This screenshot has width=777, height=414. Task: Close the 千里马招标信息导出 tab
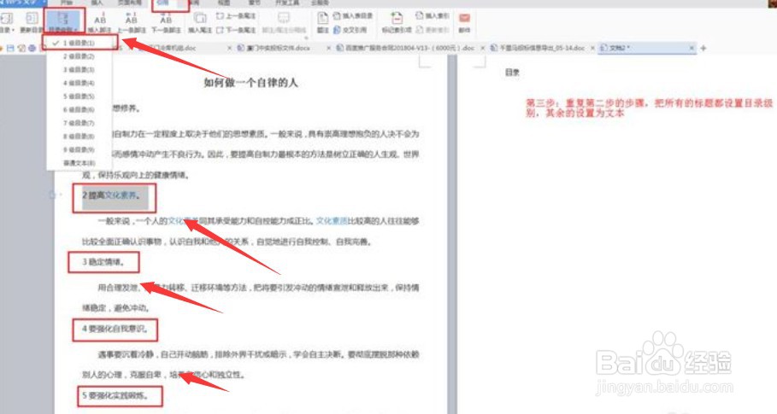click(592, 48)
